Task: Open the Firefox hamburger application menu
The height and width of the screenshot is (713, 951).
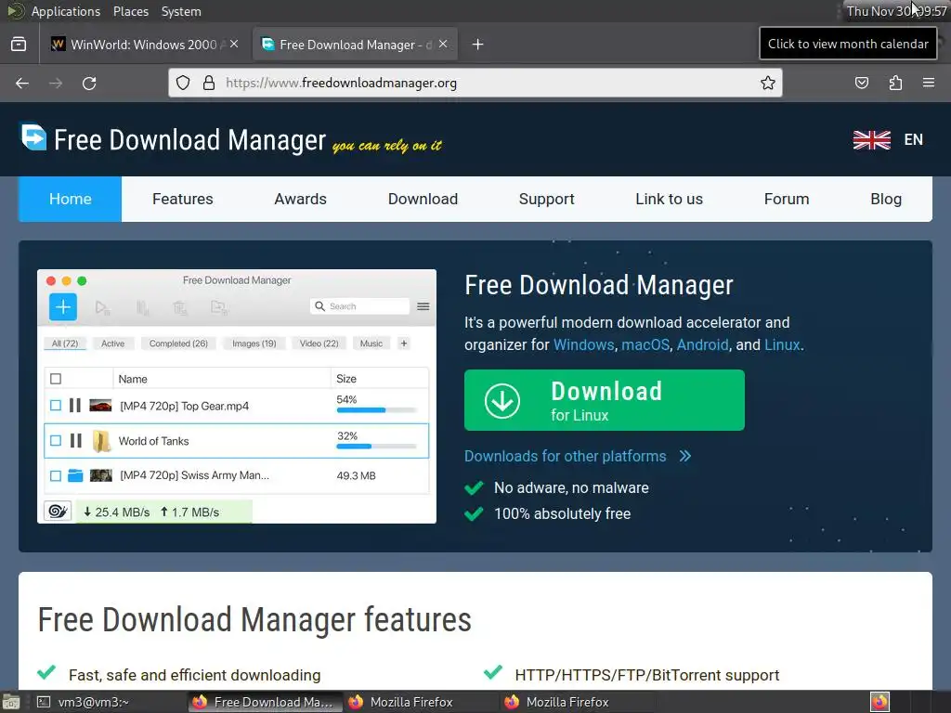Action: point(928,83)
